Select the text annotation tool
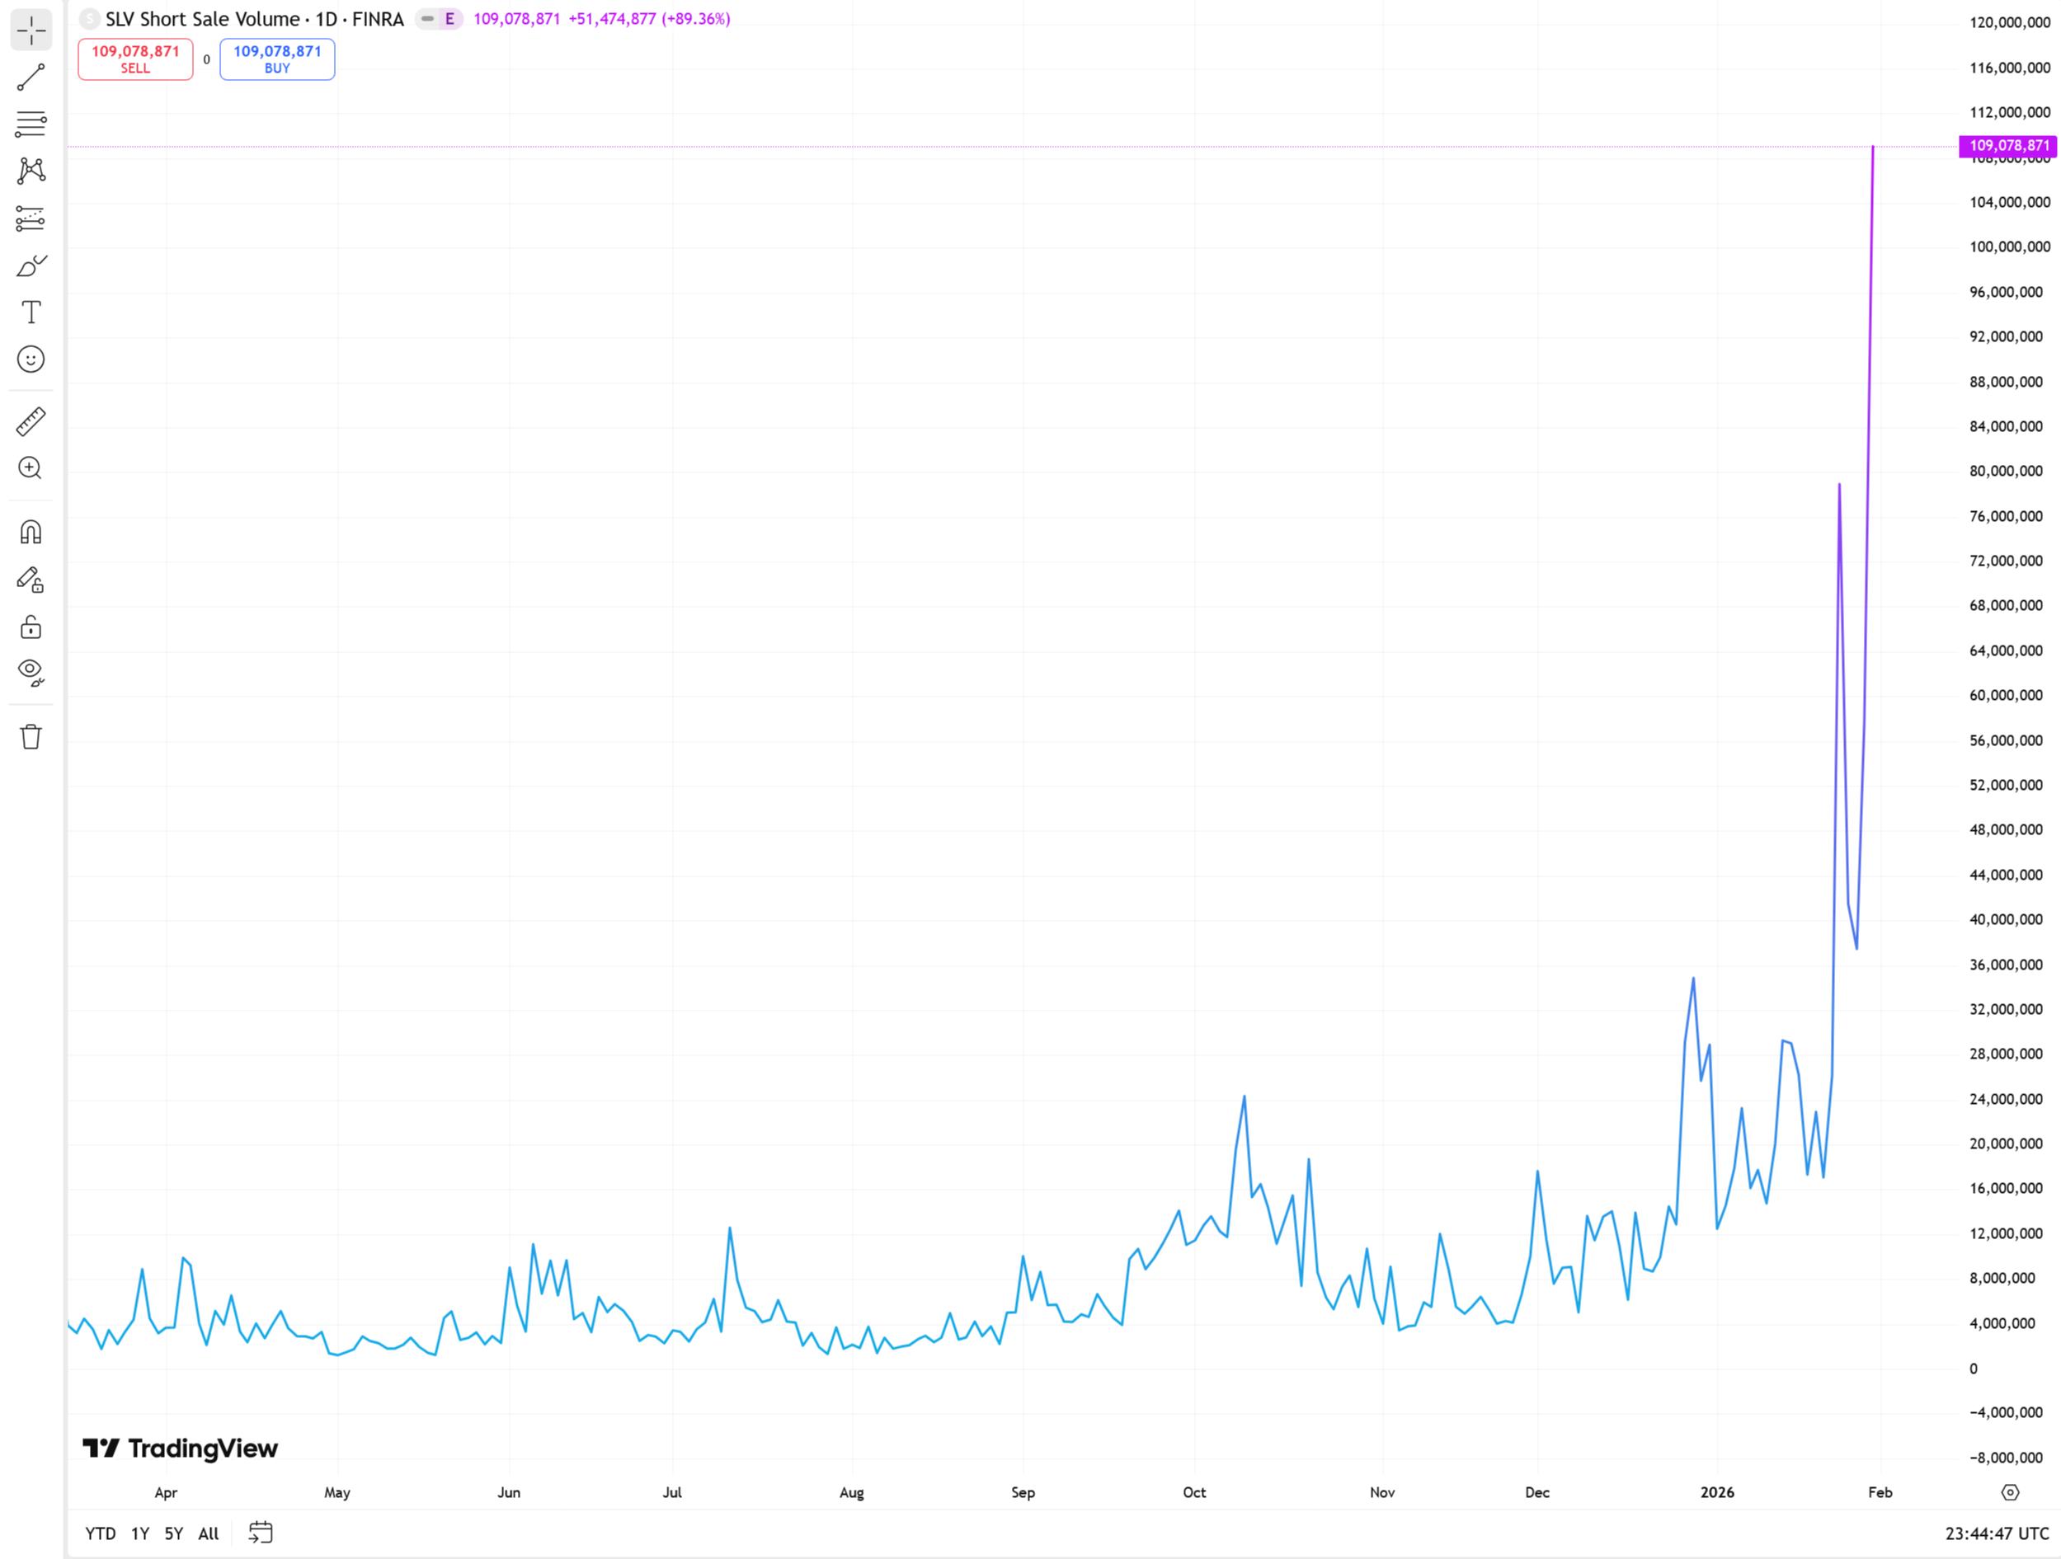 [31, 312]
